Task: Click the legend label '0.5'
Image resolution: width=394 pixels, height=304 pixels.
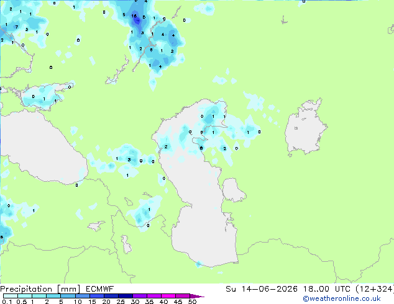Action: pos(22,302)
